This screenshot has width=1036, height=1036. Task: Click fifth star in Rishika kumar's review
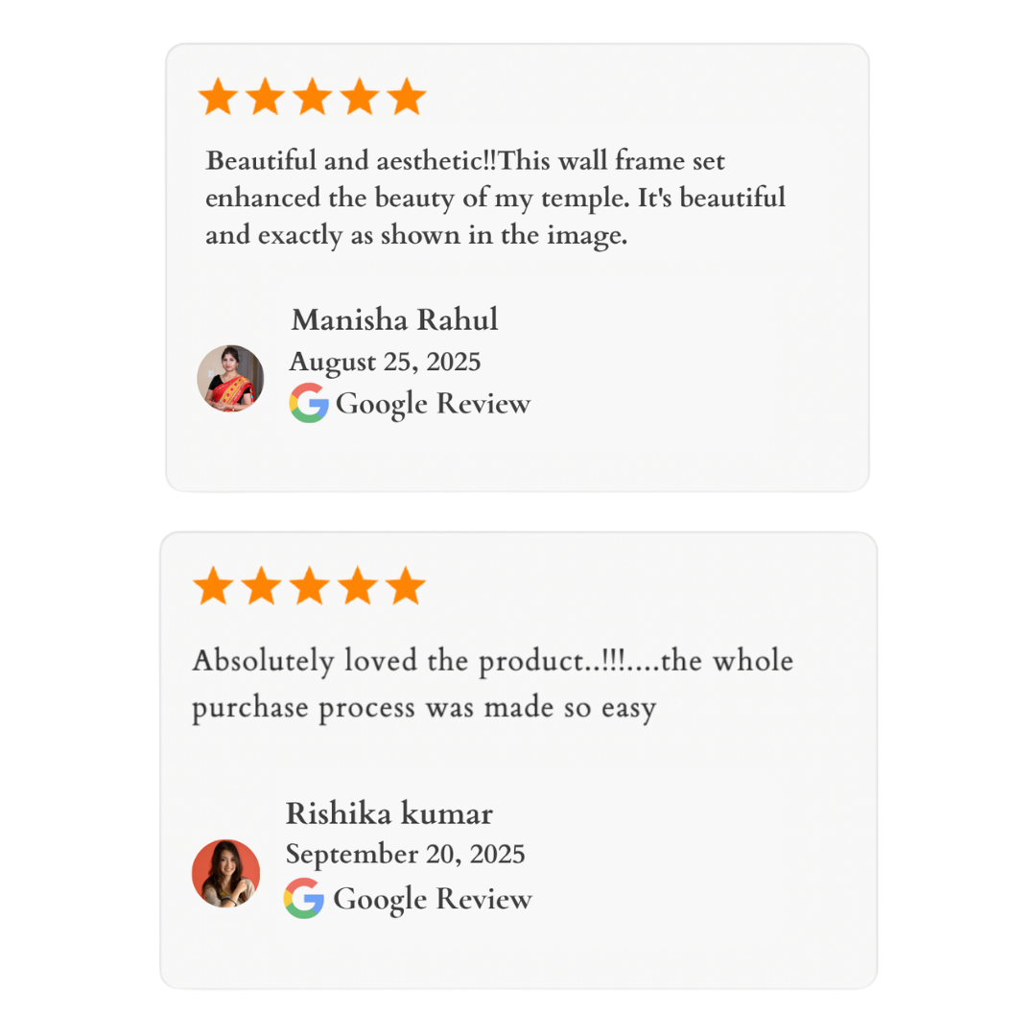(x=406, y=586)
